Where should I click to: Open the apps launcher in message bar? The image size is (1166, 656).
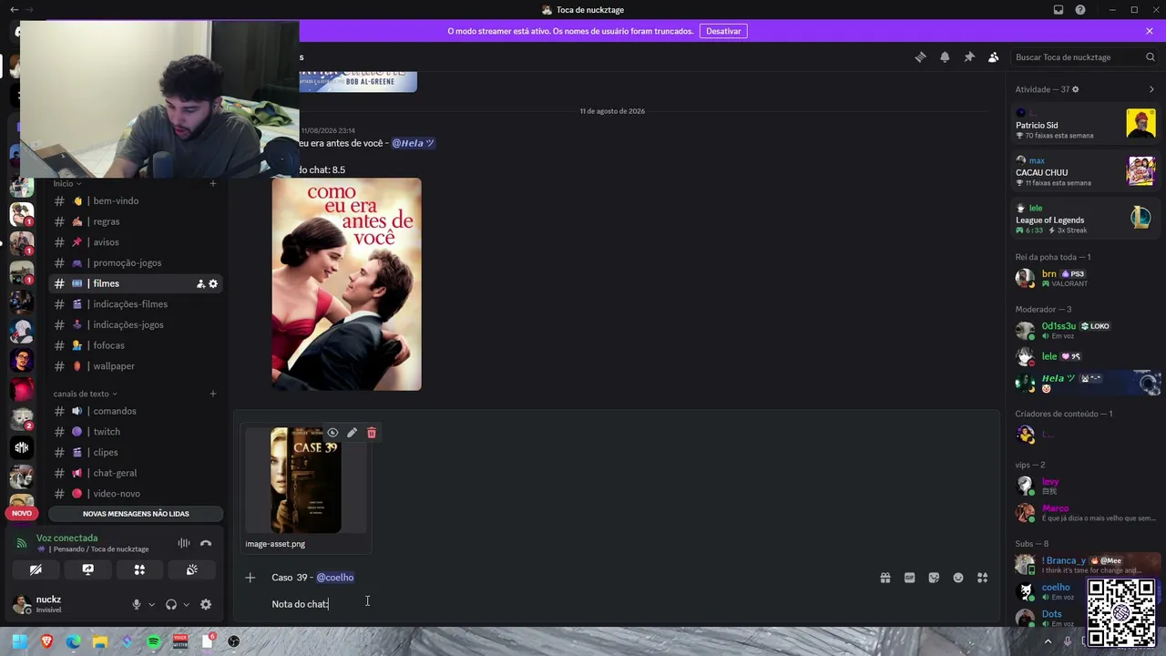click(983, 578)
